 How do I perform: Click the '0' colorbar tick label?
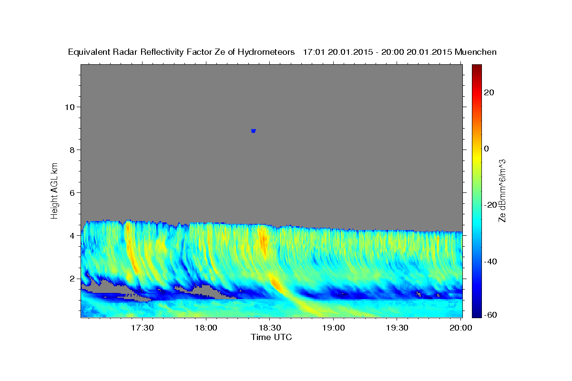[x=486, y=149]
